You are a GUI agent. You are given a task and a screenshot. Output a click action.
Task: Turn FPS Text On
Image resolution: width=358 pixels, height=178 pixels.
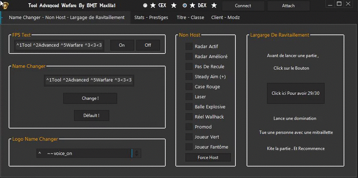tap(122, 45)
